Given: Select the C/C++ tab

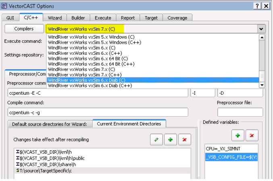Looking at the screenshot, I should [31, 17].
